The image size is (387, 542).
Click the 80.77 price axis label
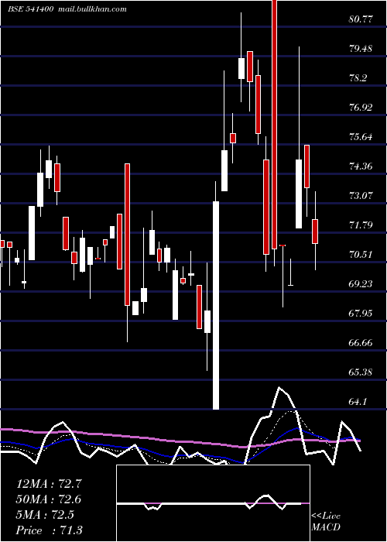coord(361,19)
